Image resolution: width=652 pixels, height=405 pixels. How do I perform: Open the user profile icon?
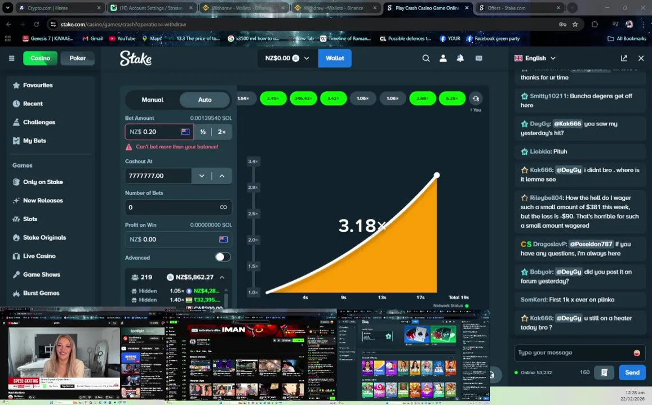[x=443, y=58]
